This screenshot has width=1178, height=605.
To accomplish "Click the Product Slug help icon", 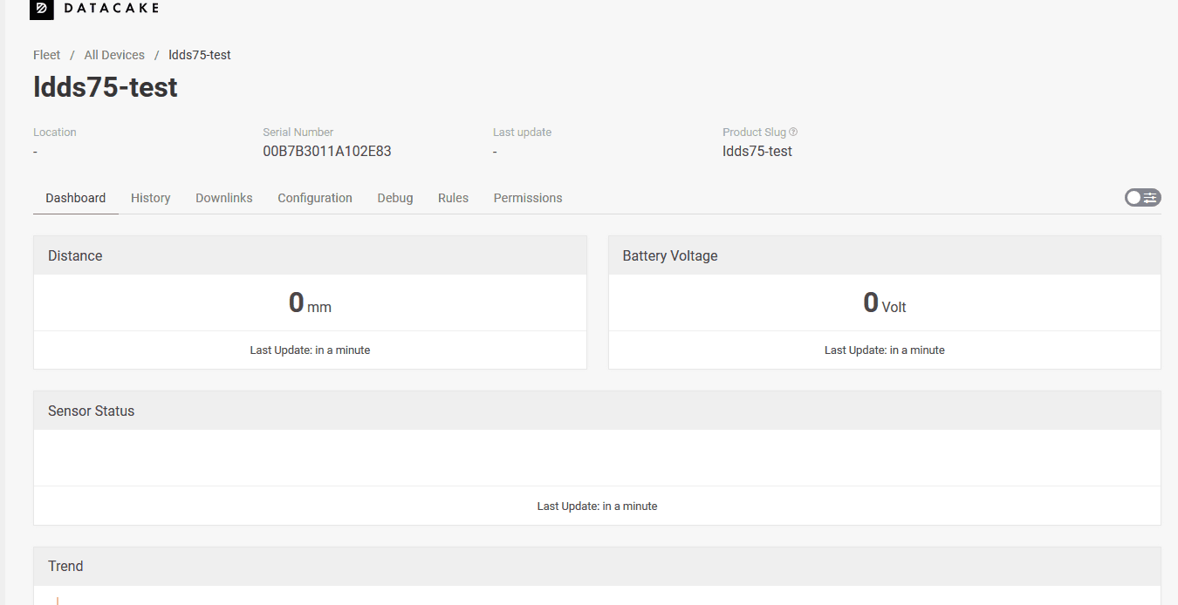I will click(x=793, y=133).
